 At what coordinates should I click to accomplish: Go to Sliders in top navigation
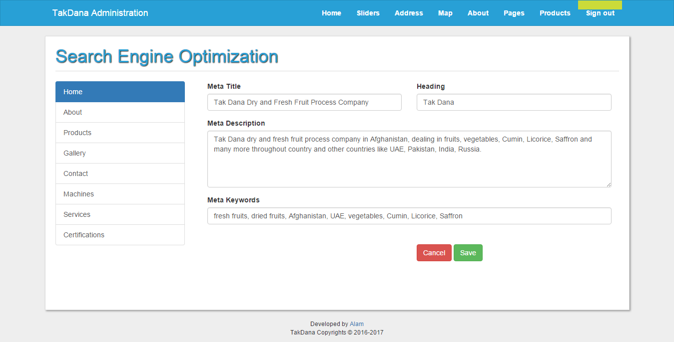tap(368, 13)
